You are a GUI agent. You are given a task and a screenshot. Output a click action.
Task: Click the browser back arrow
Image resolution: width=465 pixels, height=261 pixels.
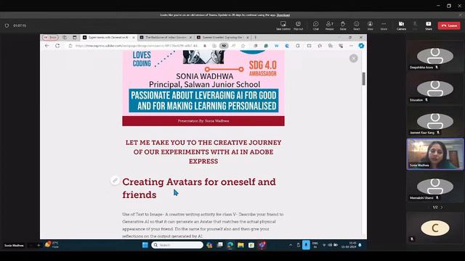click(x=46, y=46)
